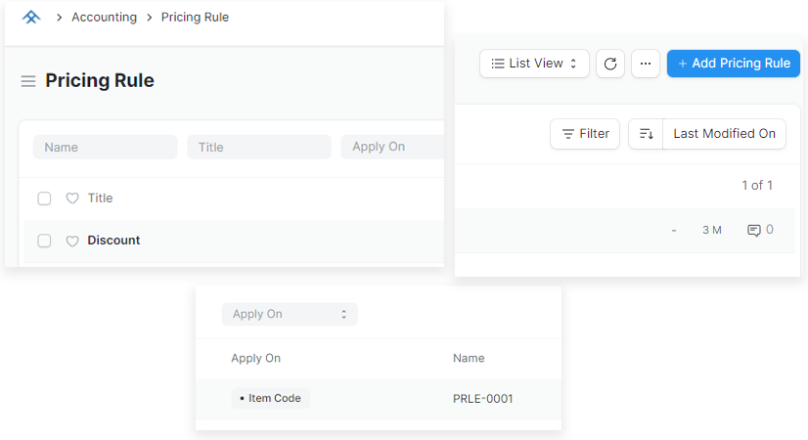The width and height of the screenshot is (808, 440).
Task: Click the Name filter input field
Action: pyautogui.click(x=105, y=148)
